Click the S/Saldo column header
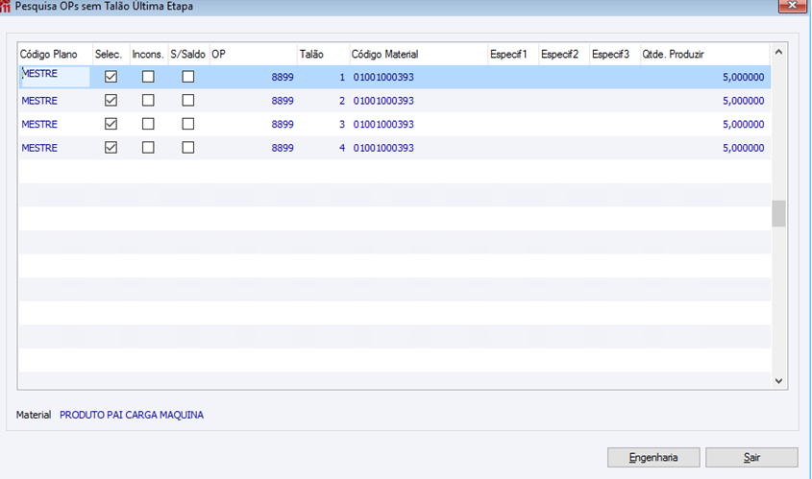This screenshot has height=479, width=812. 188,55
